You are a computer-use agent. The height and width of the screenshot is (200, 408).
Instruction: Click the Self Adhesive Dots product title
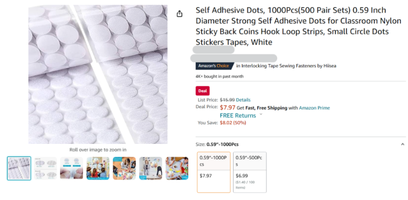pos(291,26)
